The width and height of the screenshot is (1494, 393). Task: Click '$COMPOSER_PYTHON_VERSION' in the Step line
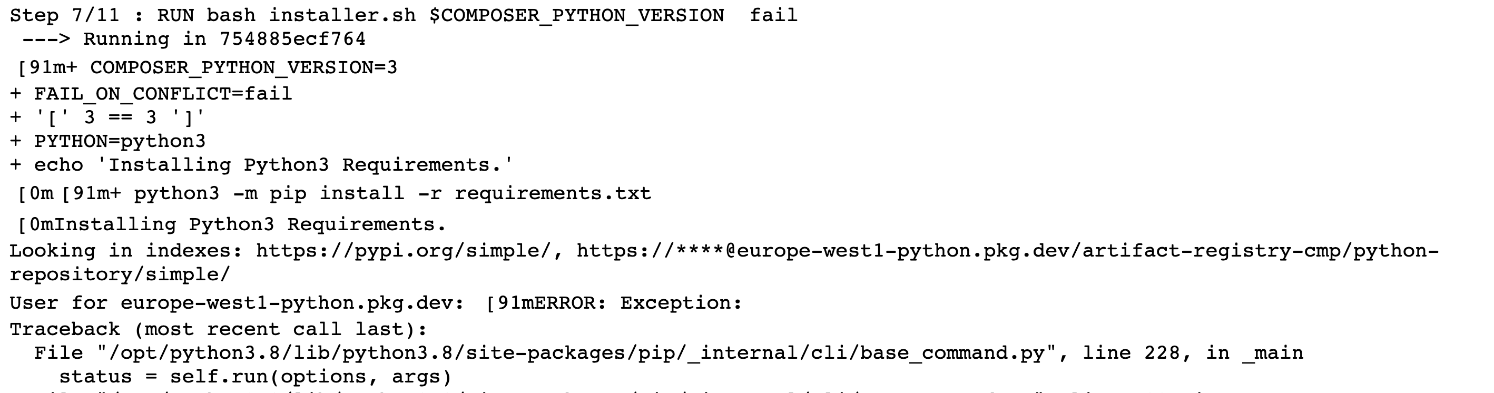576,16
